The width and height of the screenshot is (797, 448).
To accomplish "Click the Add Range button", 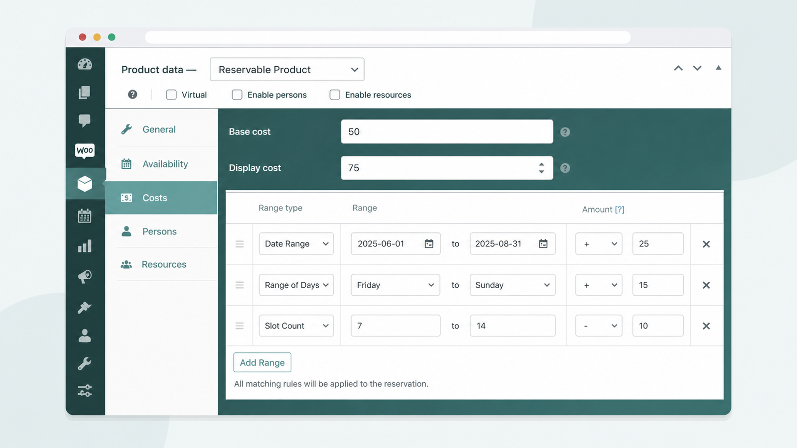I will point(262,362).
